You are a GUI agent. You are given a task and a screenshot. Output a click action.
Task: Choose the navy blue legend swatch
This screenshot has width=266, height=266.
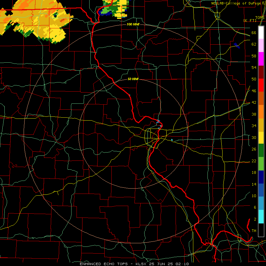point(261,177)
